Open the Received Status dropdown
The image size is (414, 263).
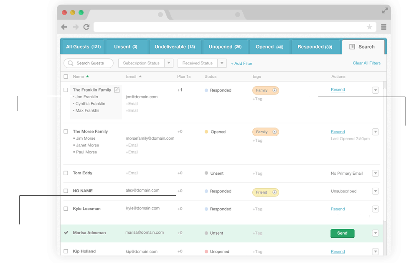coord(202,63)
